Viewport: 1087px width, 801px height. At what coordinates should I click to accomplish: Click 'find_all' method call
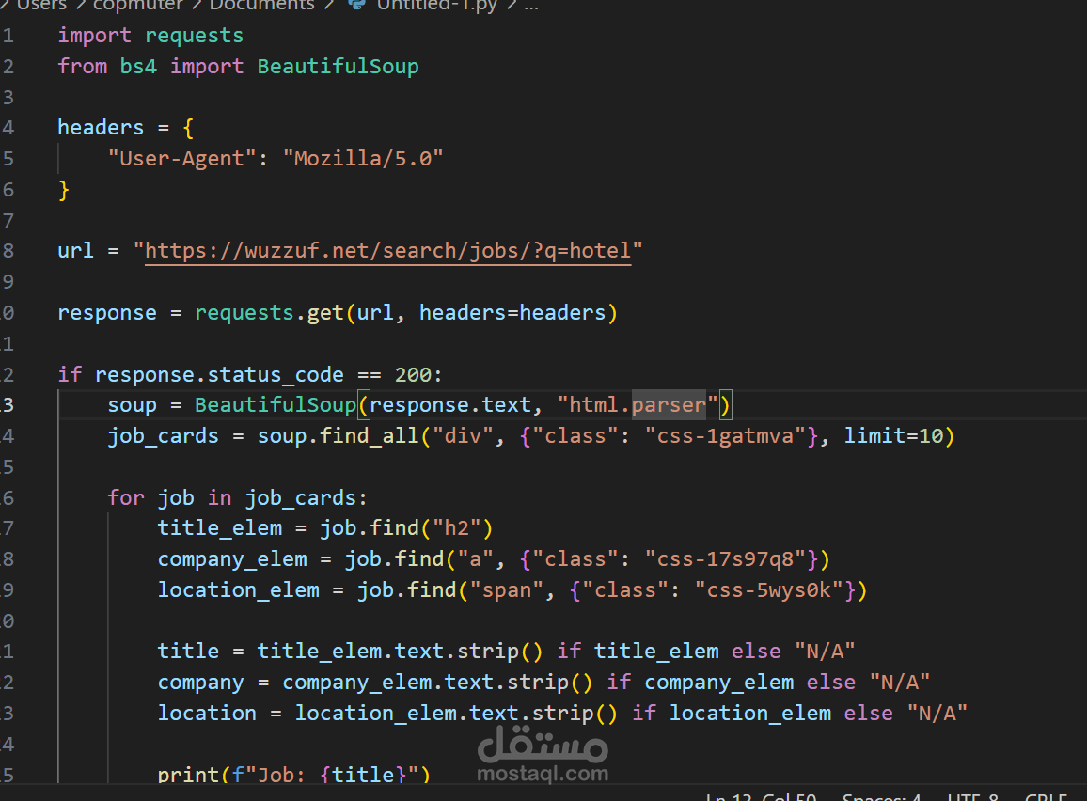pyautogui.click(x=369, y=436)
